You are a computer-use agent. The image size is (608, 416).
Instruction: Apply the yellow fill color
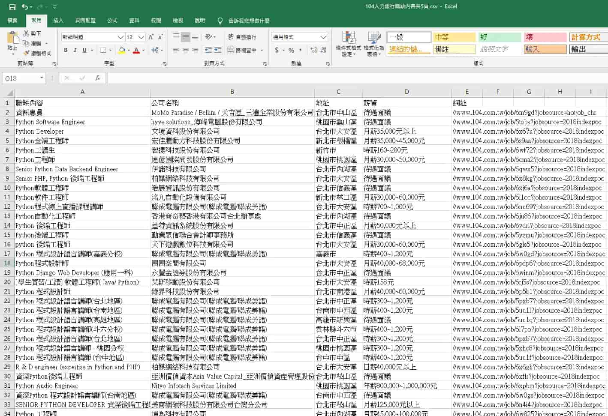pyautogui.click(x=122, y=50)
